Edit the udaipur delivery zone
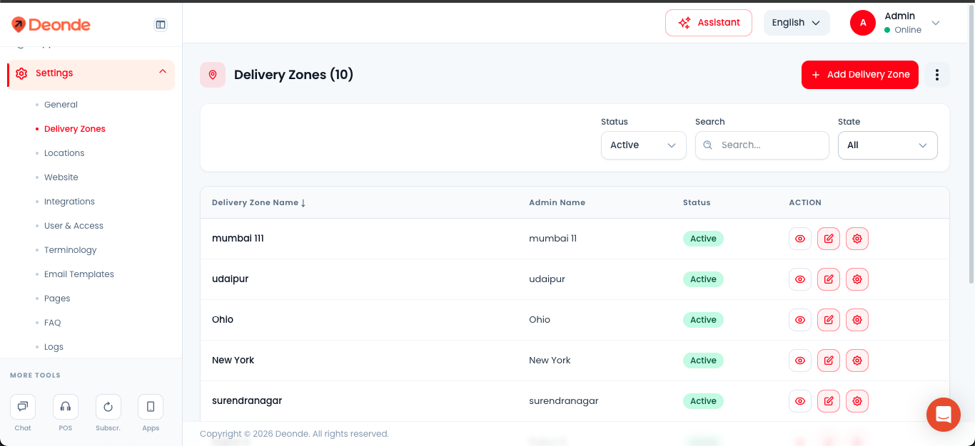This screenshot has height=446, width=975. [829, 279]
